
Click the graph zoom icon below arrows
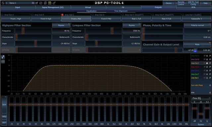[x=3, y=61]
